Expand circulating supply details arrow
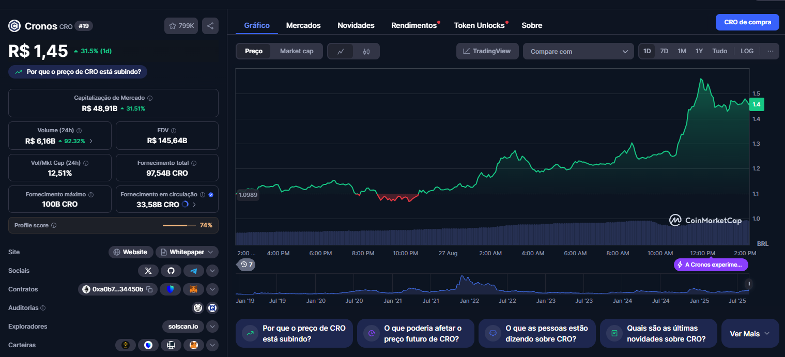The width and height of the screenshot is (785, 357). [194, 205]
